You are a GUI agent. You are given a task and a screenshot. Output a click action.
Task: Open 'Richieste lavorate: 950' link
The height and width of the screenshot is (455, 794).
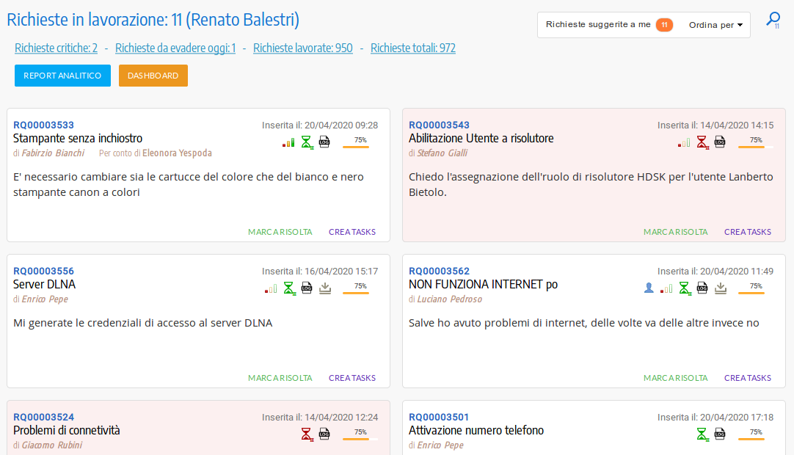coord(302,48)
